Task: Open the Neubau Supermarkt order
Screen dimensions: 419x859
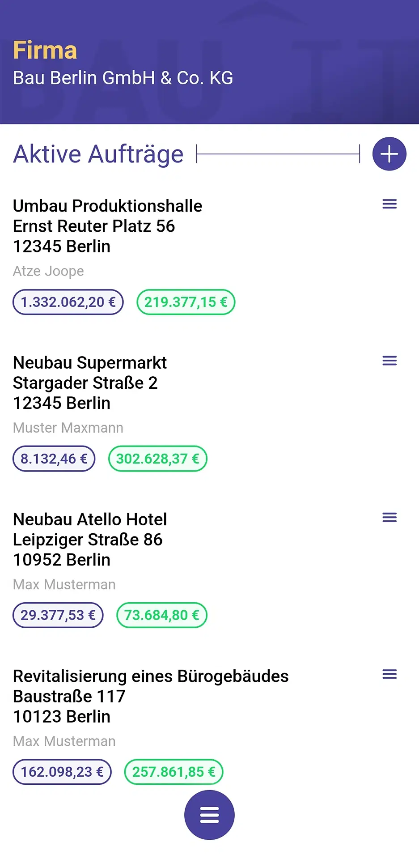Action: tap(89, 362)
